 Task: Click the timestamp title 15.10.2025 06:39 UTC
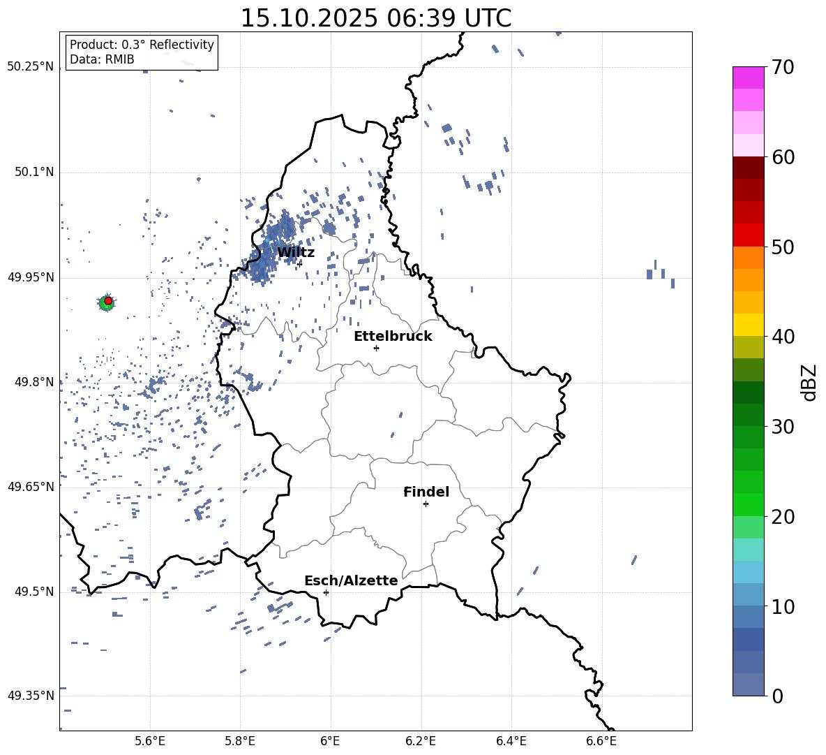click(x=375, y=18)
